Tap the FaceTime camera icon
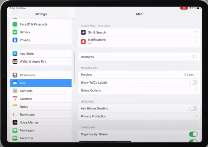This screenshot has width=208, height=147. point(15,138)
